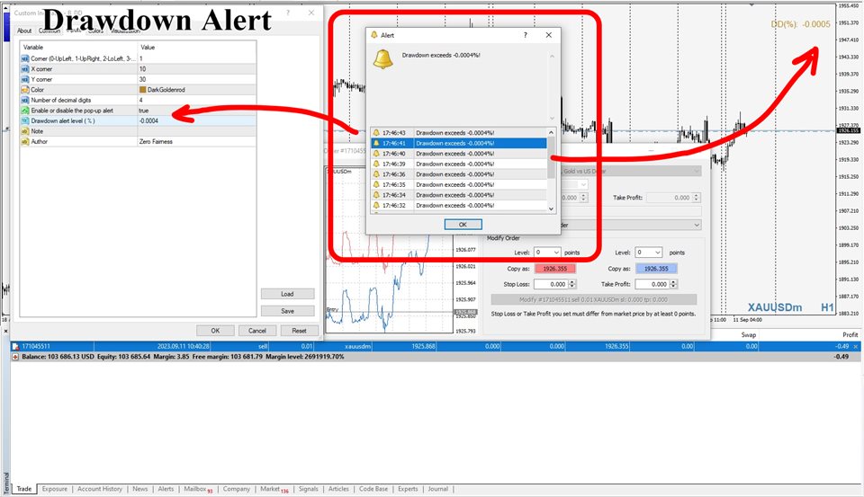Click Cancel in the indicator inputs dialog
Screen dimensions: 864x497
(x=257, y=331)
